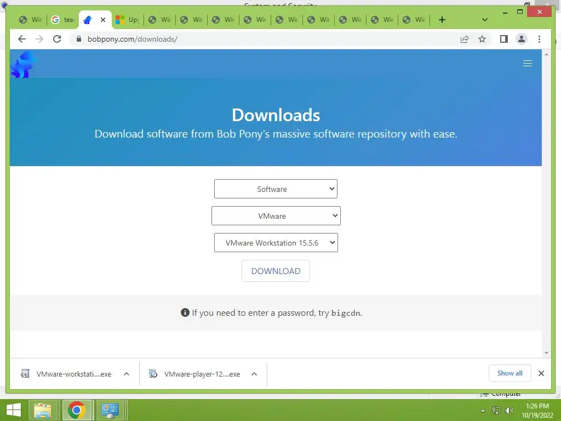Open the Chrome profile avatar
This screenshot has width=561, height=421.
[522, 39]
